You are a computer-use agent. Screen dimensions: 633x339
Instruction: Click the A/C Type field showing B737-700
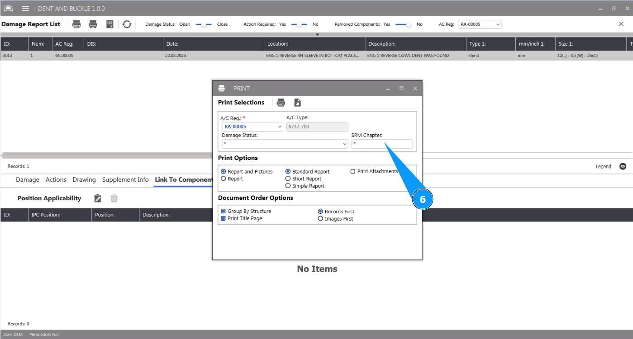coord(317,127)
